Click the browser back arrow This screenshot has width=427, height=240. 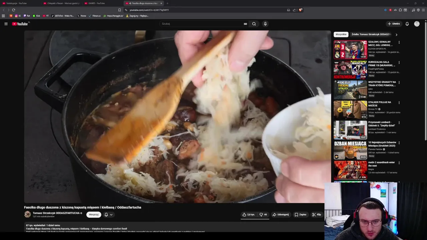[4, 10]
